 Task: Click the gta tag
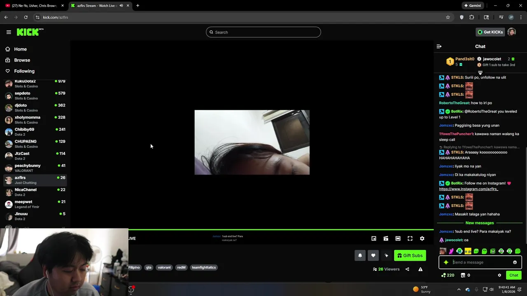pos(149,267)
